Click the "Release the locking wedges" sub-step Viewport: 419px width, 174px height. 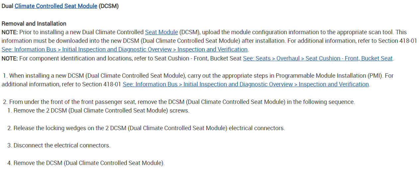[x=149, y=128]
